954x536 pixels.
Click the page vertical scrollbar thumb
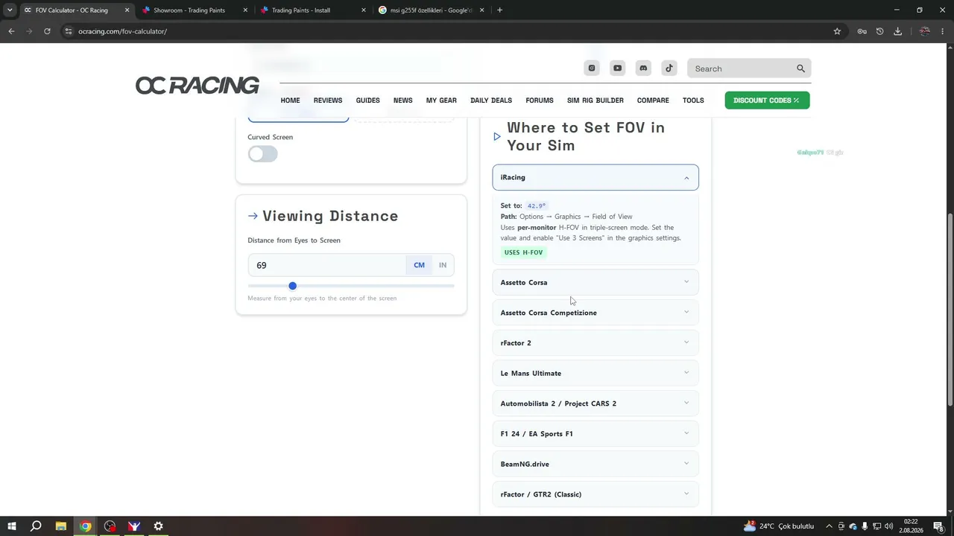(x=950, y=309)
